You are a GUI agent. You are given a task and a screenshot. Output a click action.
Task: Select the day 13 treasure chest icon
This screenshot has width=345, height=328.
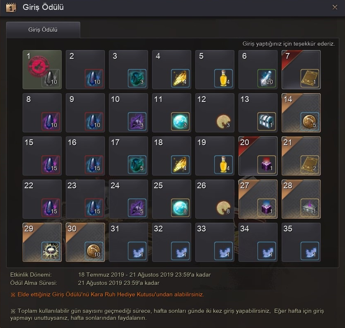click(x=266, y=121)
